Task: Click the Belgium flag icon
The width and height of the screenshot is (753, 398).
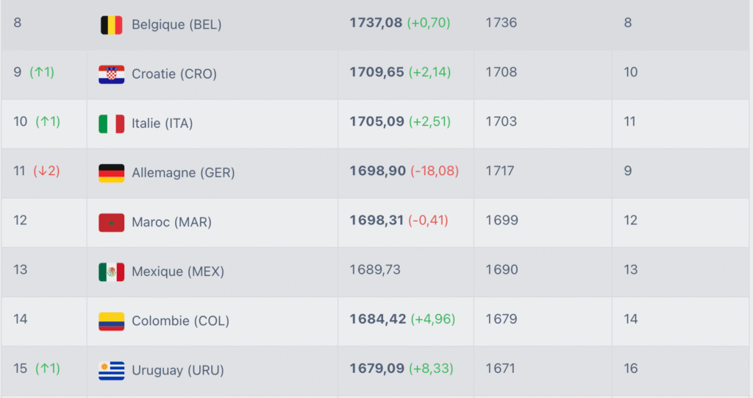Action: pos(112,25)
